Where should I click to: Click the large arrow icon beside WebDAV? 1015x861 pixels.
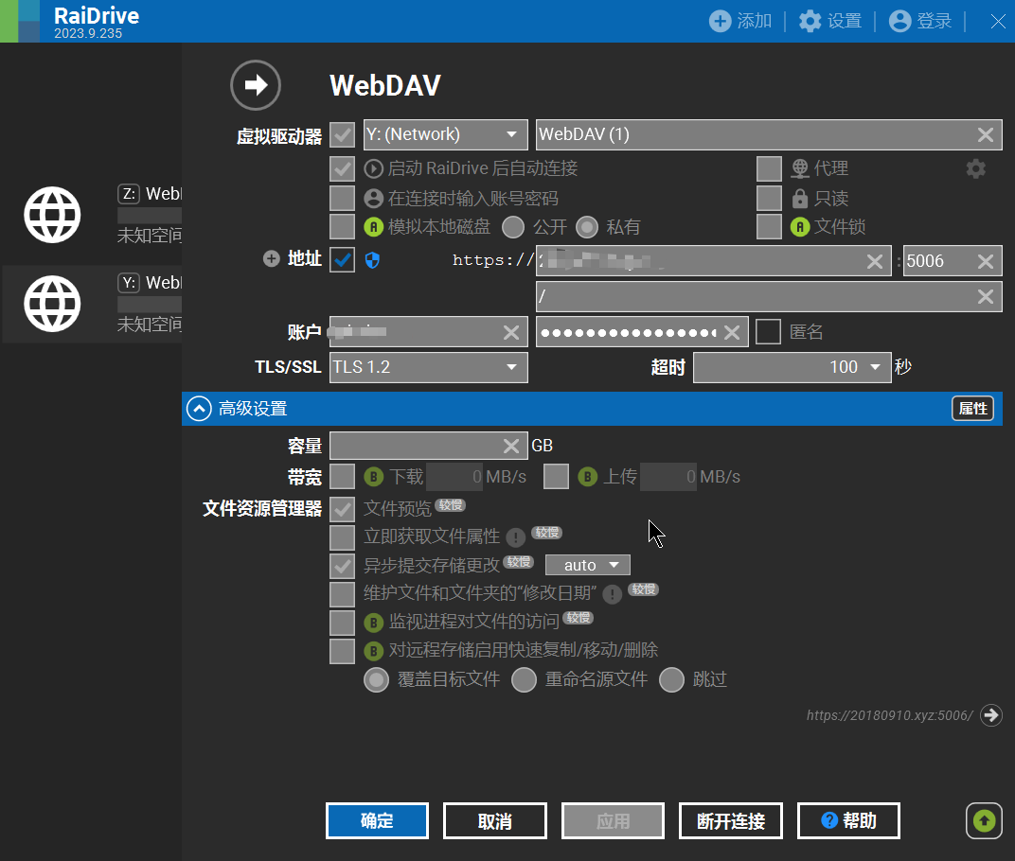coord(256,85)
